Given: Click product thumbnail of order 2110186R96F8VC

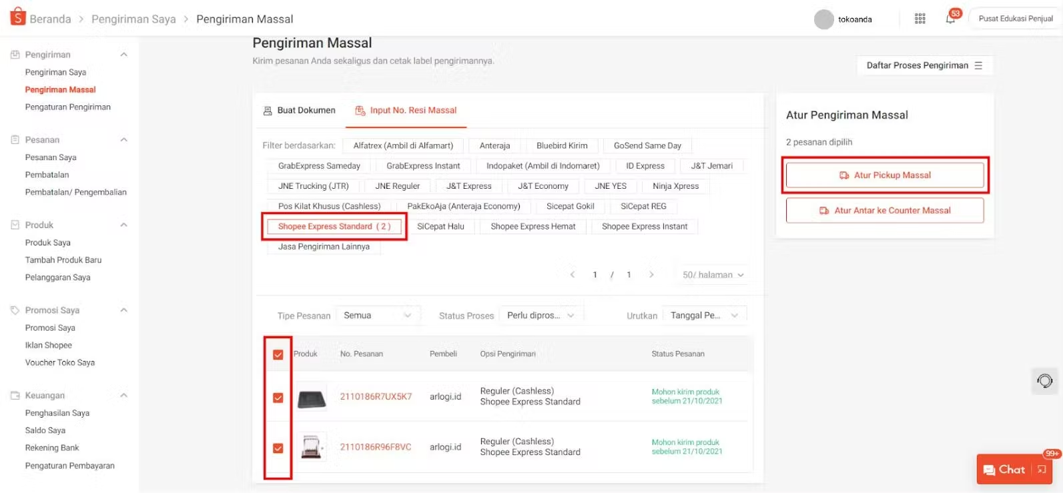Looking at the screenshot, I should coord(312,447).
